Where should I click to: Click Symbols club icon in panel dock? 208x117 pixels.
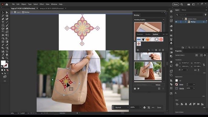coord(171,43)
